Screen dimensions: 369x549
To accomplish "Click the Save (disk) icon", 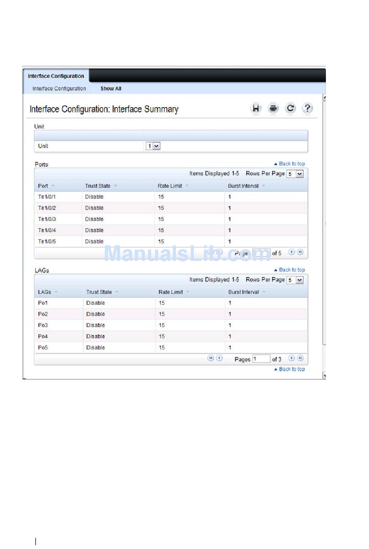I will (256, 108).
